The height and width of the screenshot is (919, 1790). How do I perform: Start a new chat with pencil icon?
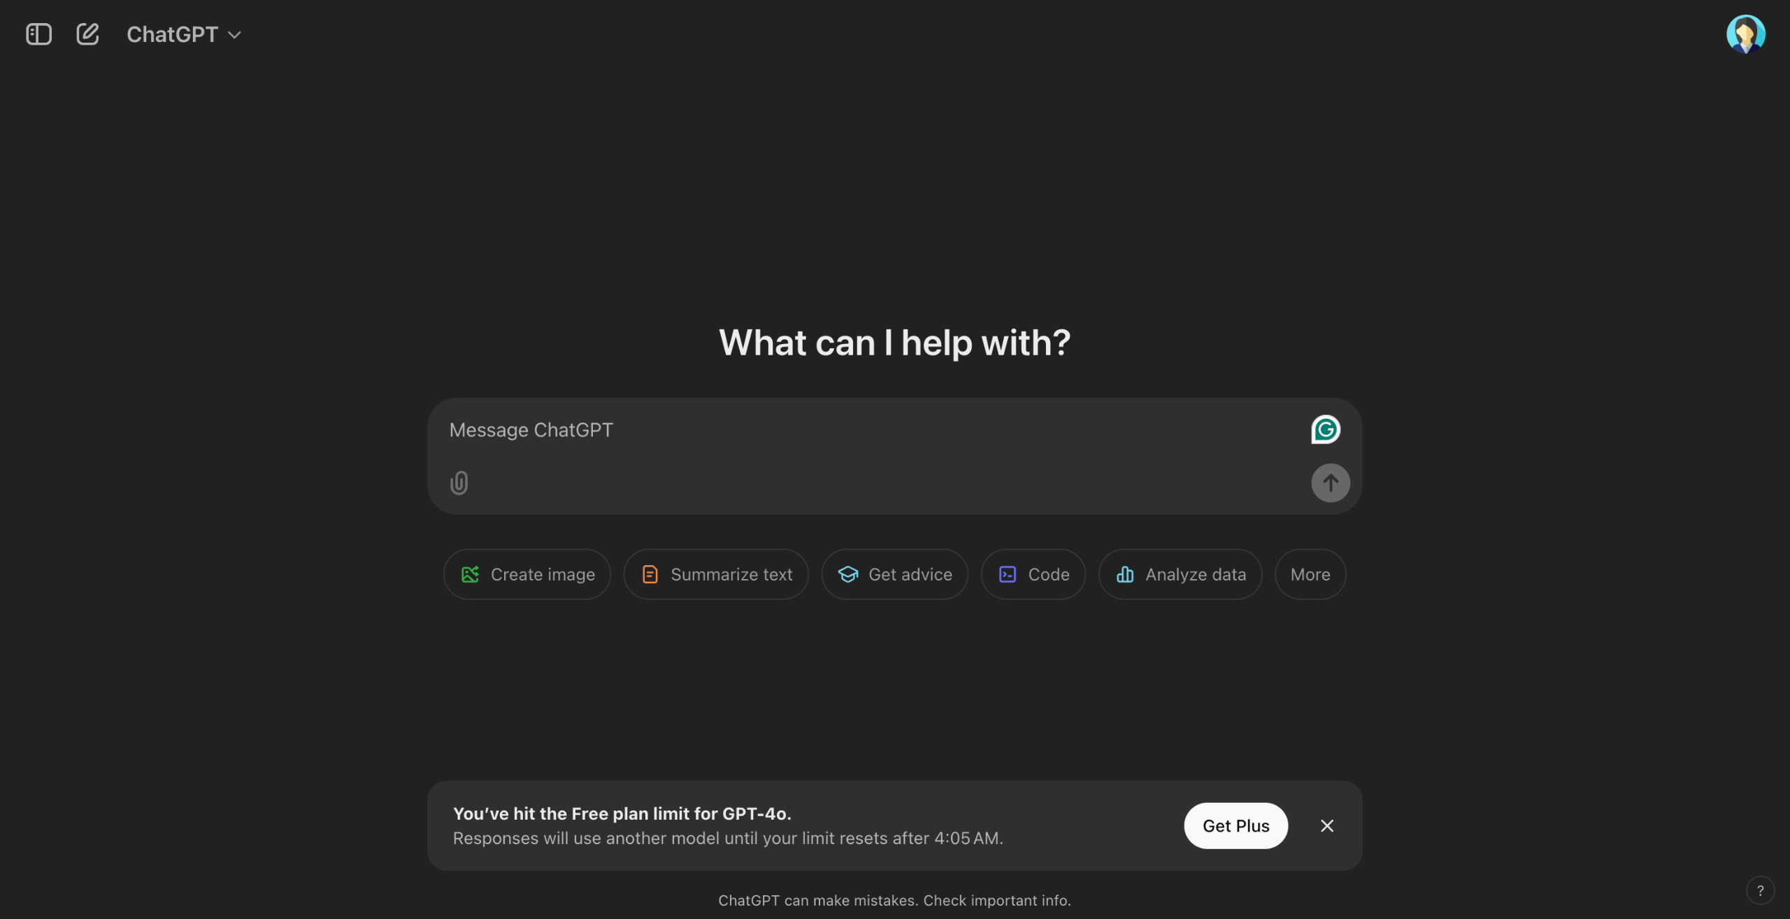87,34
